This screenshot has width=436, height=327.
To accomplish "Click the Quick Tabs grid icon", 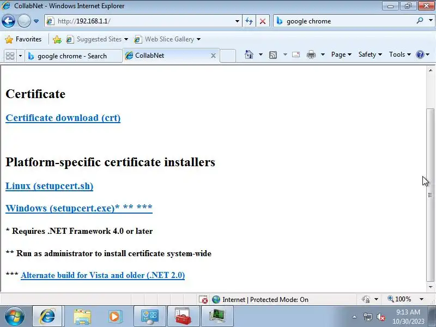I will pyautogui.click(x=10, y=56).
